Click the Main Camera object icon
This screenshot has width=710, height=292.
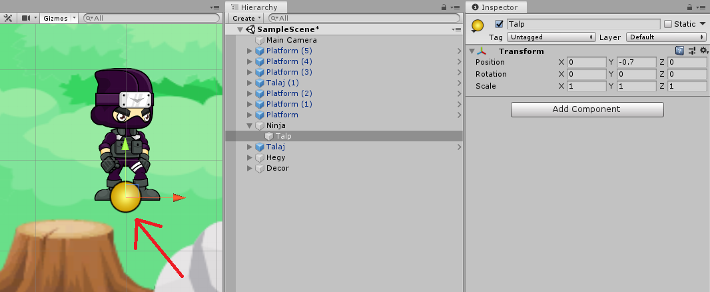click(x=260, y=40)
